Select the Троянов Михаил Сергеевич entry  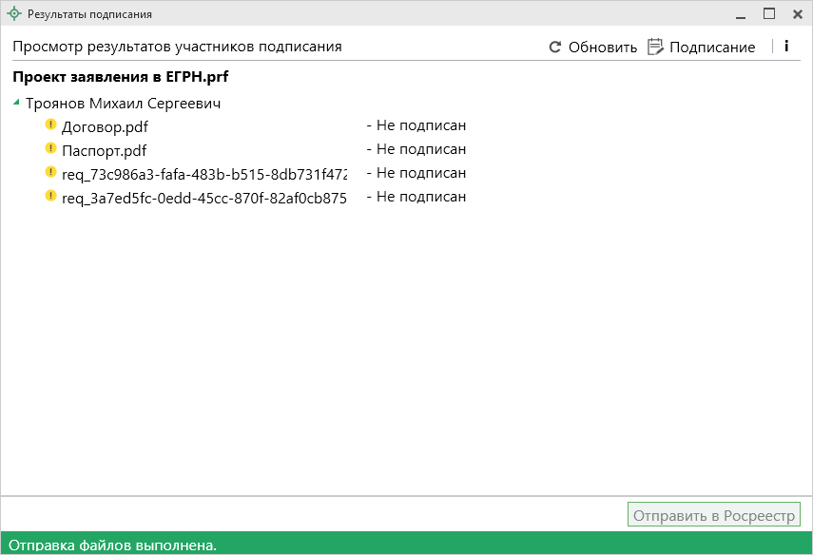coord(123,103)
